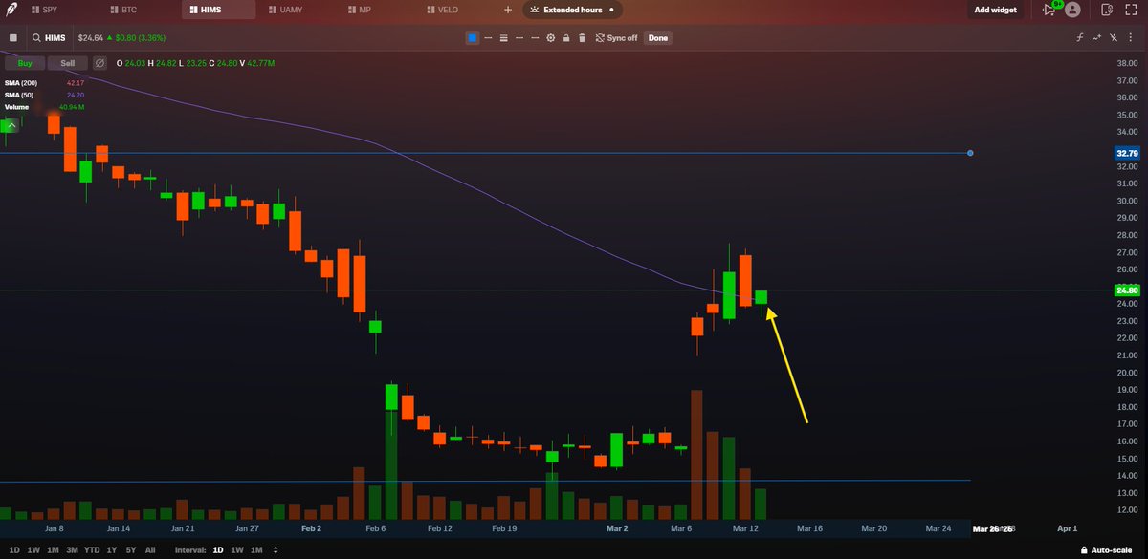Click the widget link square icon
Image resolution: width=1148 pixels, height=559 pixels.
13,38
